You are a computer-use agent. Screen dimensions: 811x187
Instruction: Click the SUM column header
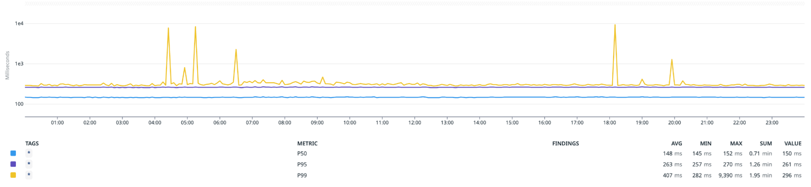point(766,144)
